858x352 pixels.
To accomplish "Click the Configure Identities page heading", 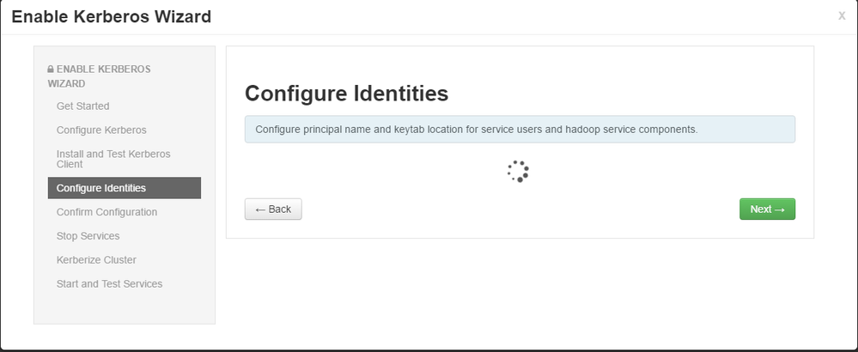I will 346,94.
